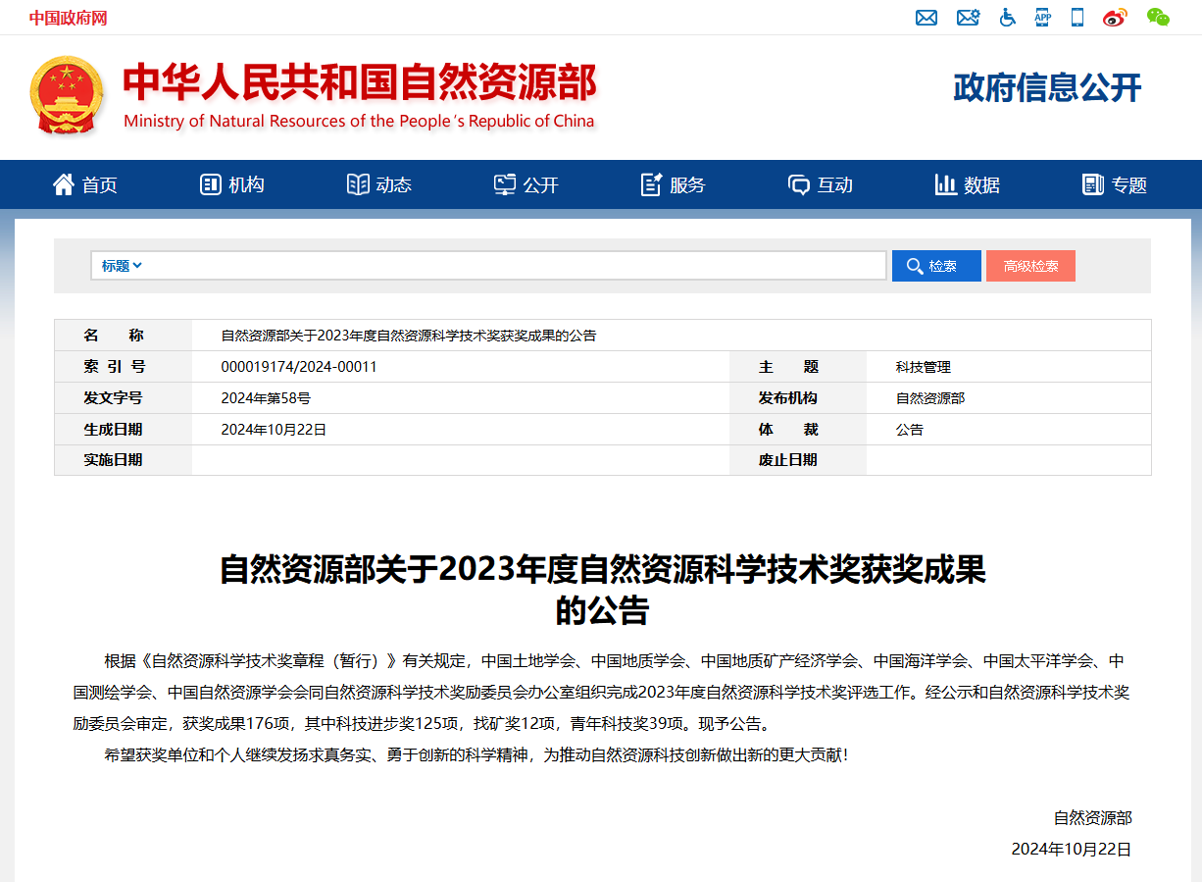Click the chat bubble icon beside 互动

click(799, 184)
